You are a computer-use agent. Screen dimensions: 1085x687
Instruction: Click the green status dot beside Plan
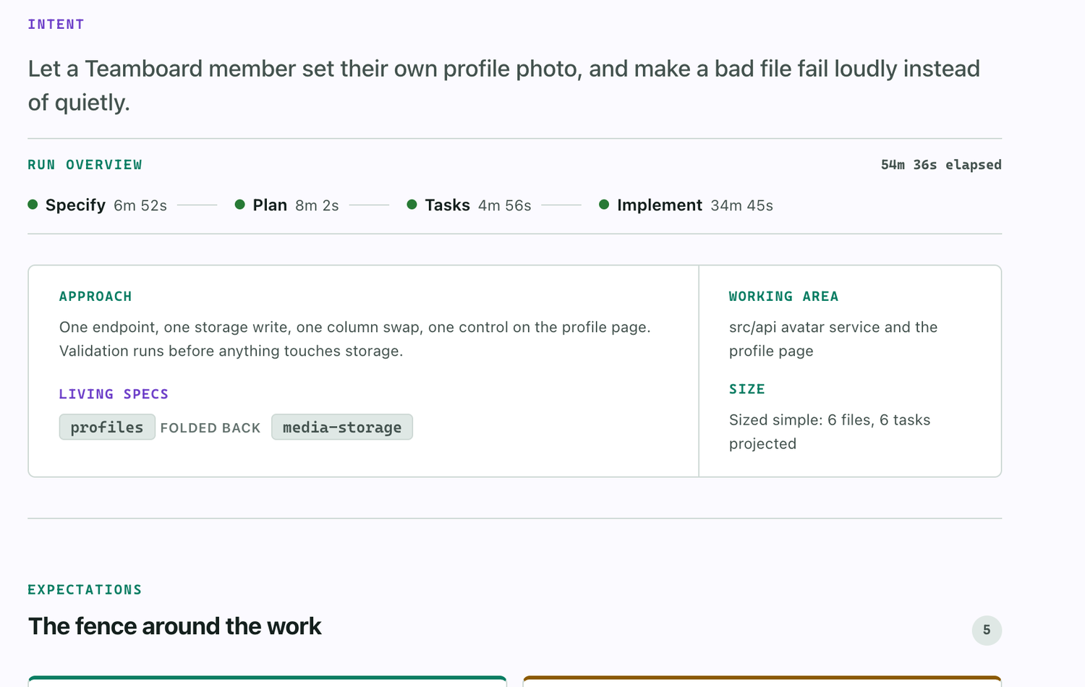240,205
